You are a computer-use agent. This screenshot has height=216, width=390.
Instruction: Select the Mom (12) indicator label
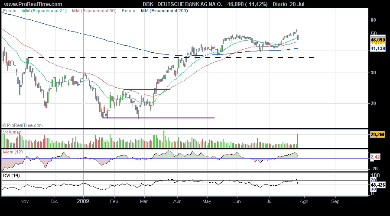[x=13, y=152]
